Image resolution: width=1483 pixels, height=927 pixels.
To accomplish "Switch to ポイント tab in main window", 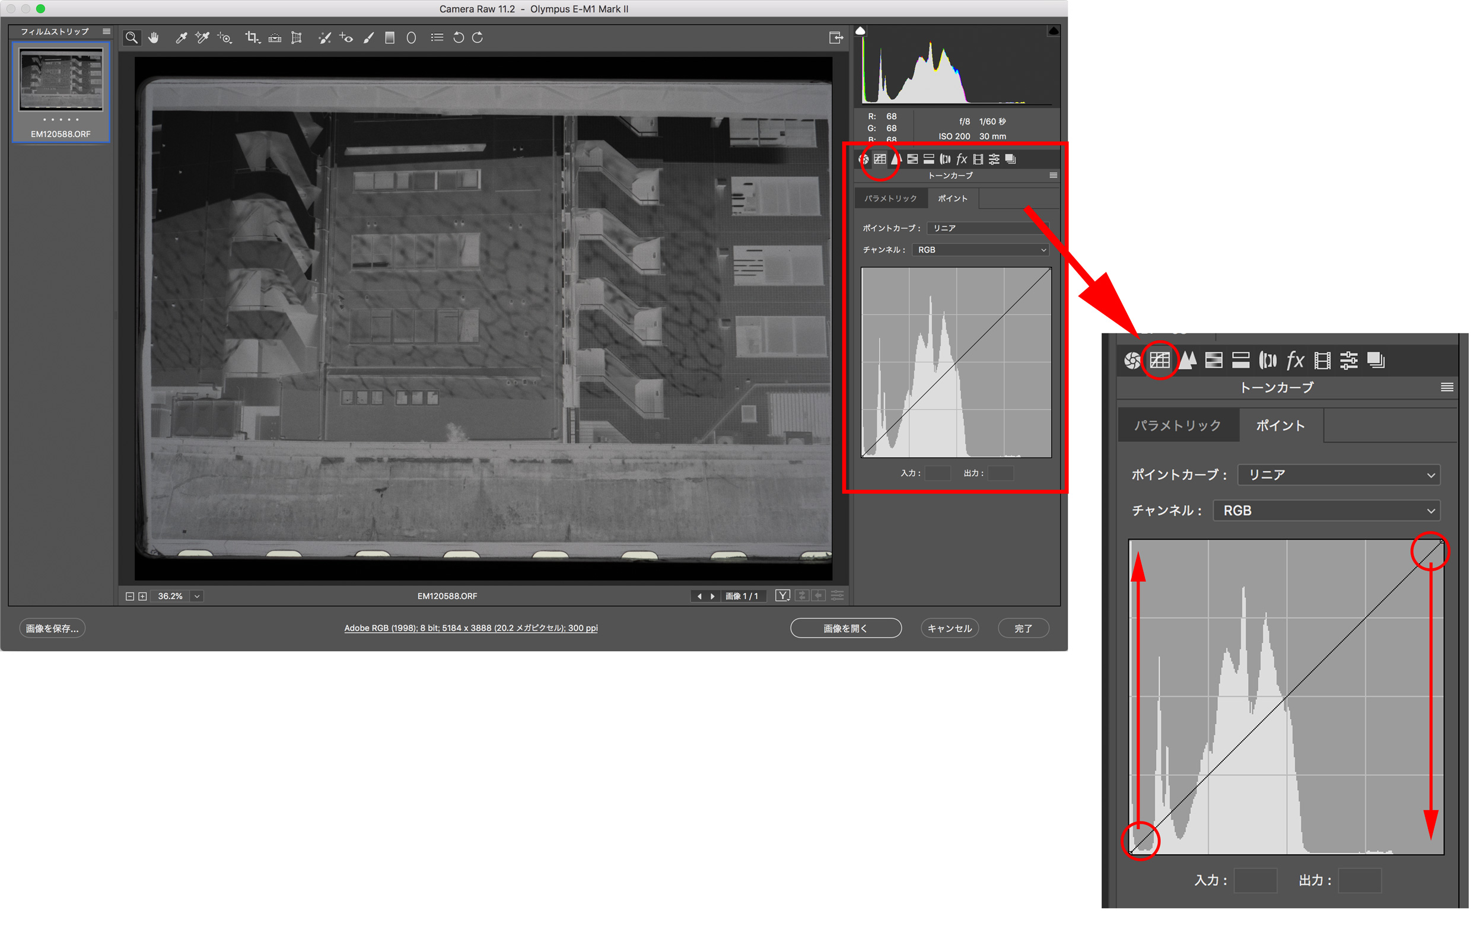I will [953, 199].
